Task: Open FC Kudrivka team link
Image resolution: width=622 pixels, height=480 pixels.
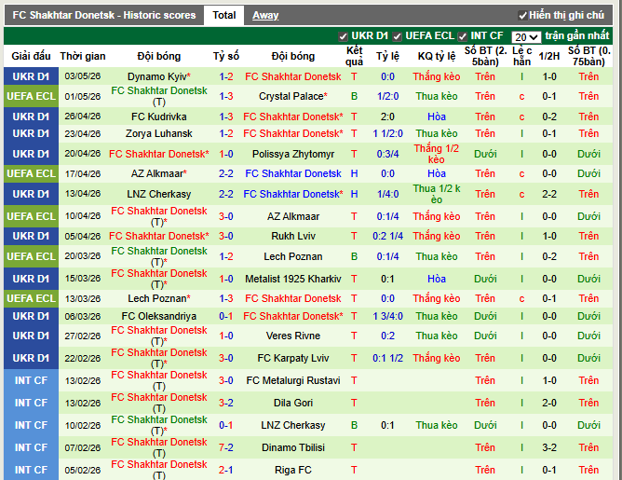Action: tap(158, 117)
